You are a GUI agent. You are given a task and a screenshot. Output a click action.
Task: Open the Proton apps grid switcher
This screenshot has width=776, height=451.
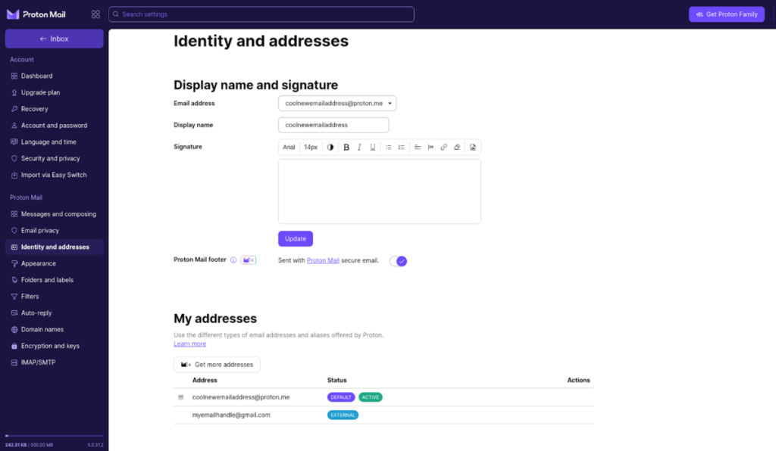95,14
